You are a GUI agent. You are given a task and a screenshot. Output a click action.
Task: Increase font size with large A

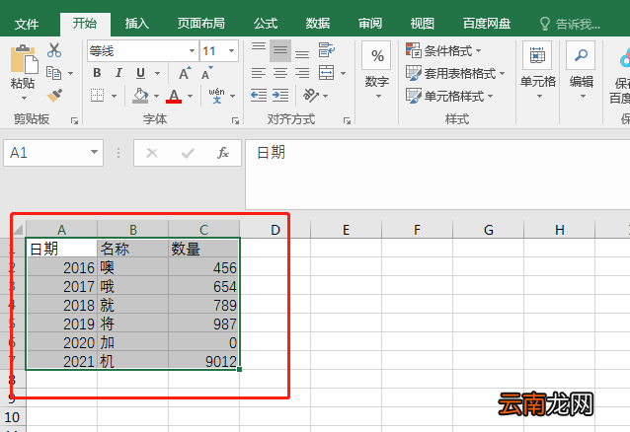185,73
